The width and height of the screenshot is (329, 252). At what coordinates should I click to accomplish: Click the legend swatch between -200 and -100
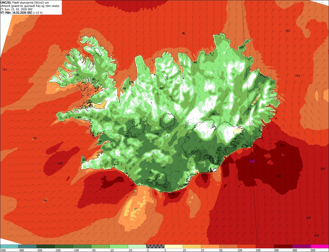point(64,246)
